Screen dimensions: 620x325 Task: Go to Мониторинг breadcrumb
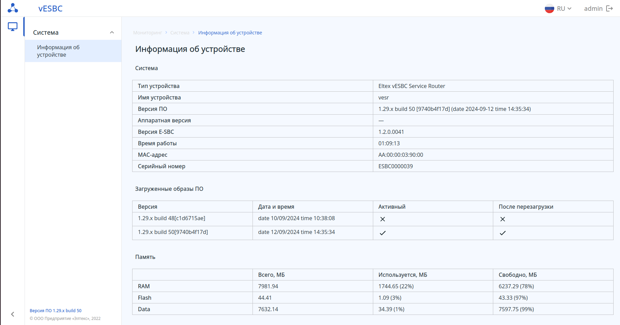pyautogui.click(x=147, y=33)
